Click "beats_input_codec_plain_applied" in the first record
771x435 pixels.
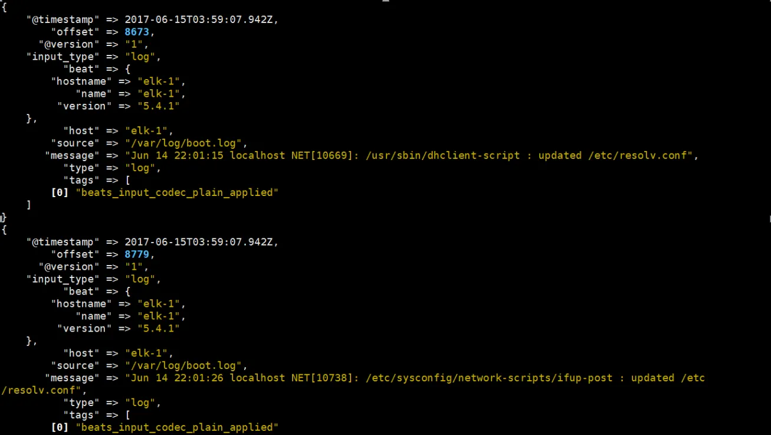click(176, 192)
